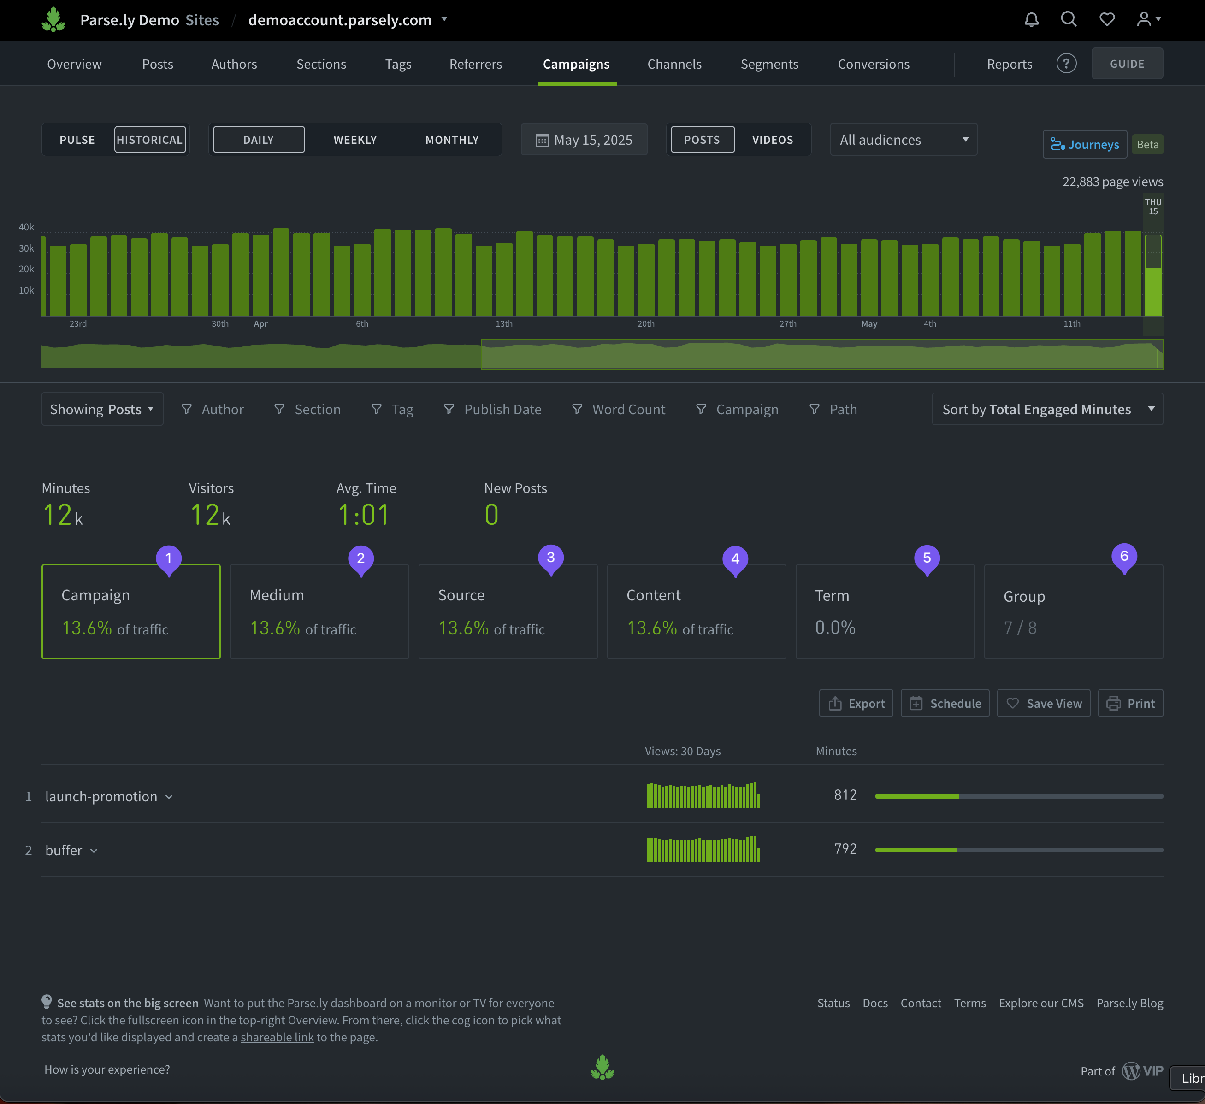Image resolution: width=1205 pixels, height=1104 pixels.
Task: Click the launch-promotion 30-day views sparkline
Action: click(x=703, y=794)
